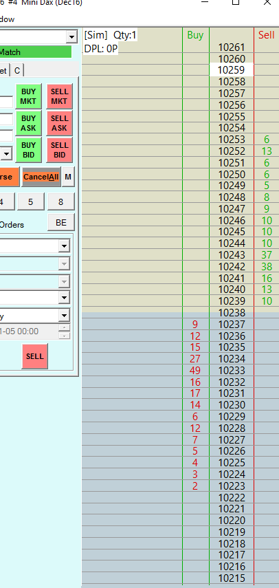Click sell size 37 at price 10243
279x588 pixels.
[x=267, y=255]
